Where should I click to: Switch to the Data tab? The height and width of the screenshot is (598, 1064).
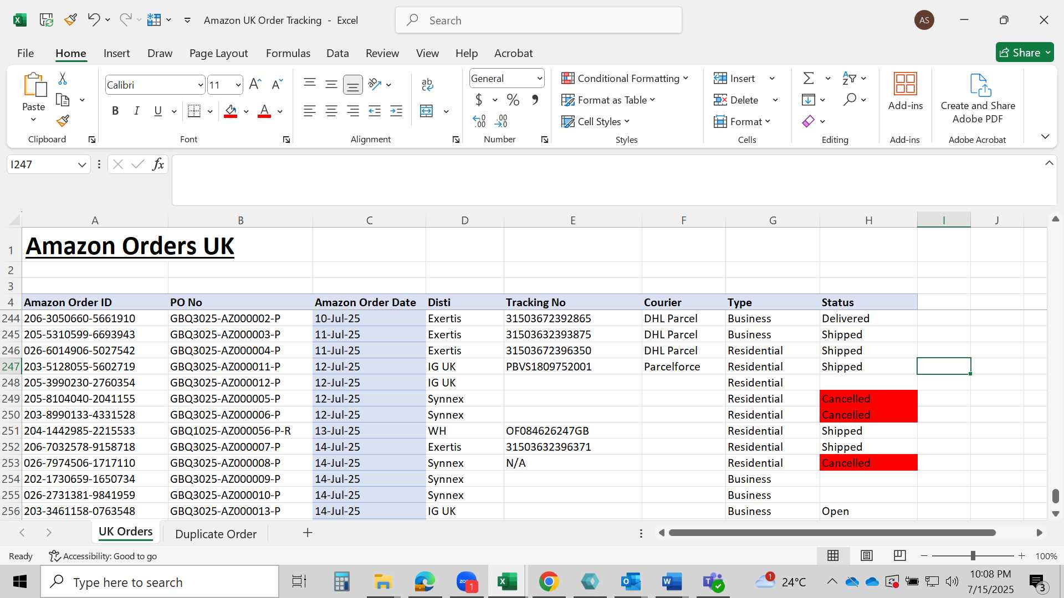[x=337, y=53]
